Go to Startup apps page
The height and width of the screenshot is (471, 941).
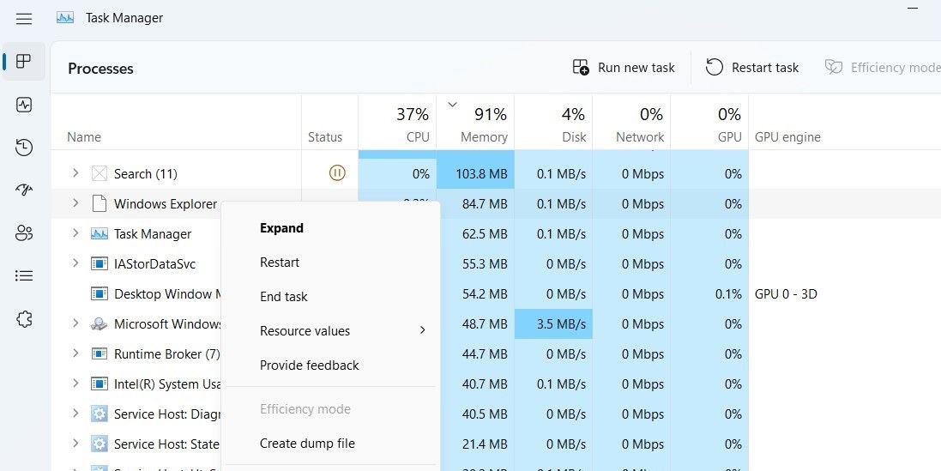click(24, 190)
